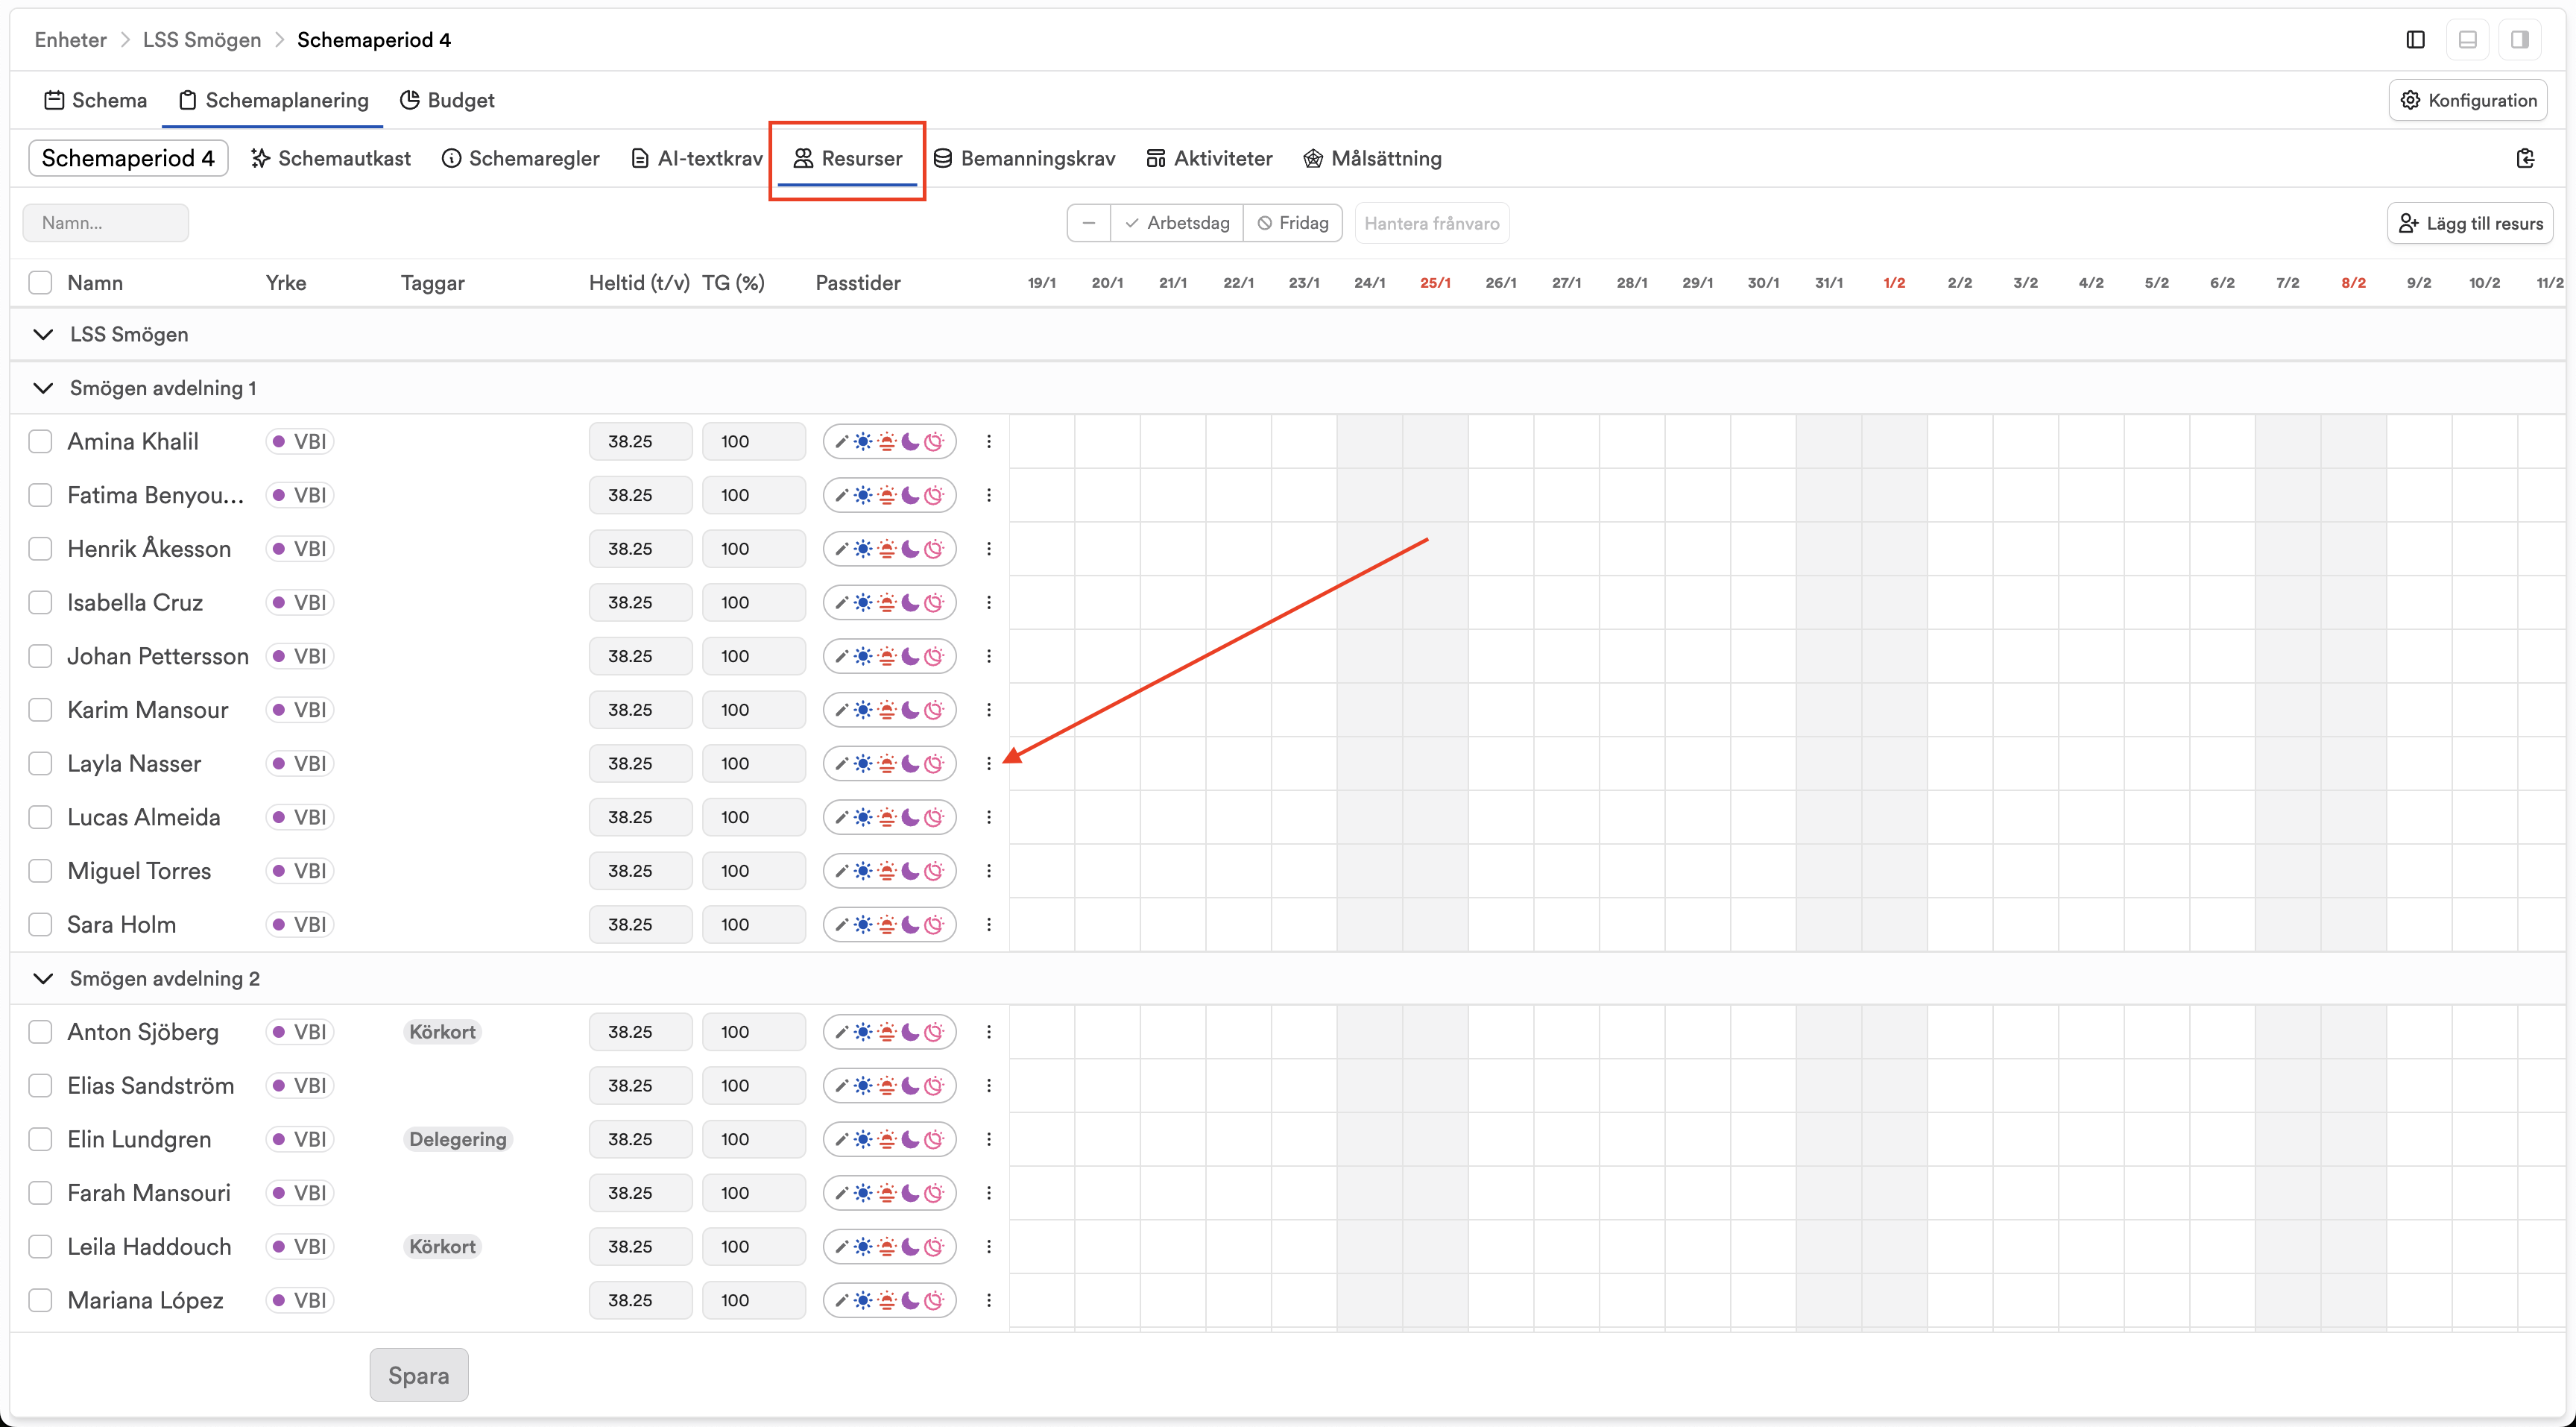Check the box for Mariana López
The image size is (2576, 1427).
[40, 1300]
